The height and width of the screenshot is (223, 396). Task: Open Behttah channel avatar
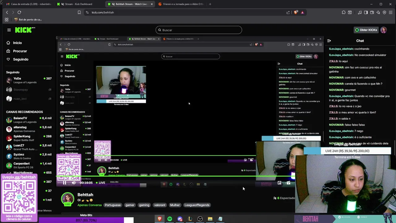click(x=67, y=199)
